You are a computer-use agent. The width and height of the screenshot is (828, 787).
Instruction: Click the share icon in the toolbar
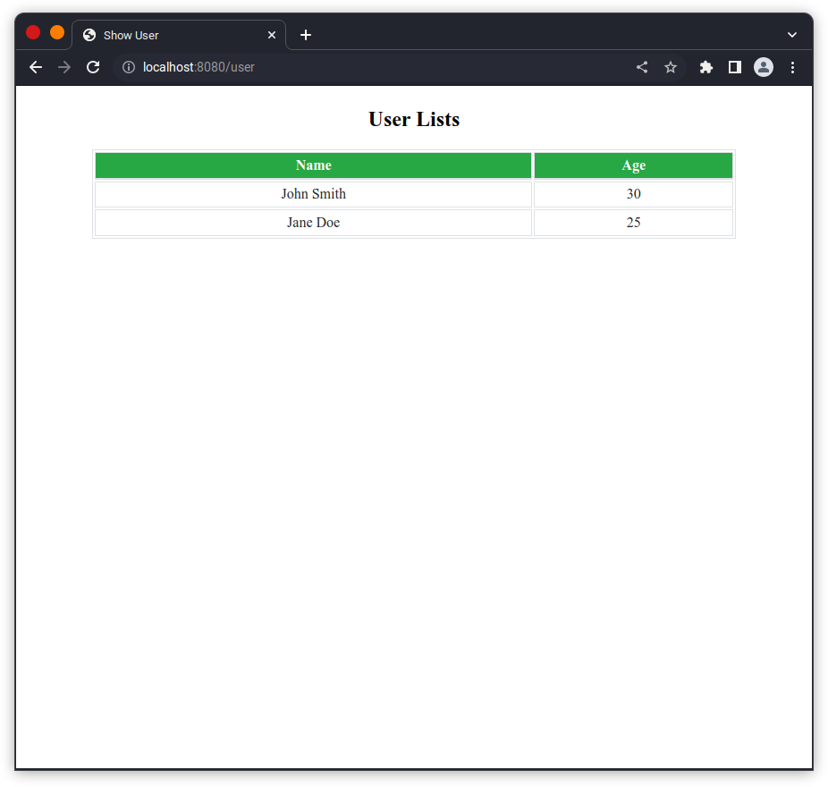641,67
